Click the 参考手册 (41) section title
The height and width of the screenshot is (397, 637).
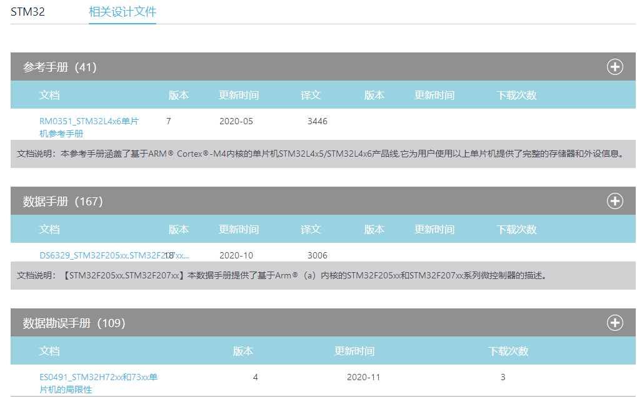[x=60, y=67]
